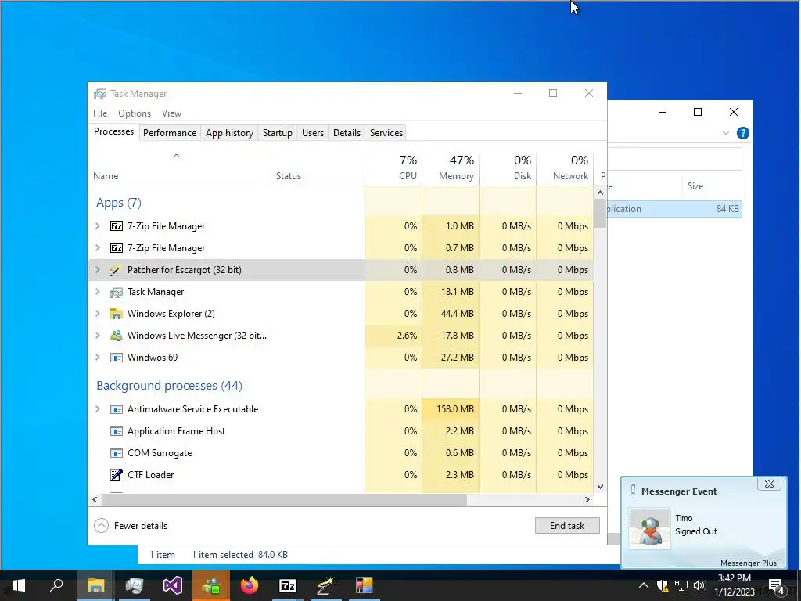The width and height of the screenshot is (801, 601).
Task: Sort processes by Network column
Action: pos(565,169)
